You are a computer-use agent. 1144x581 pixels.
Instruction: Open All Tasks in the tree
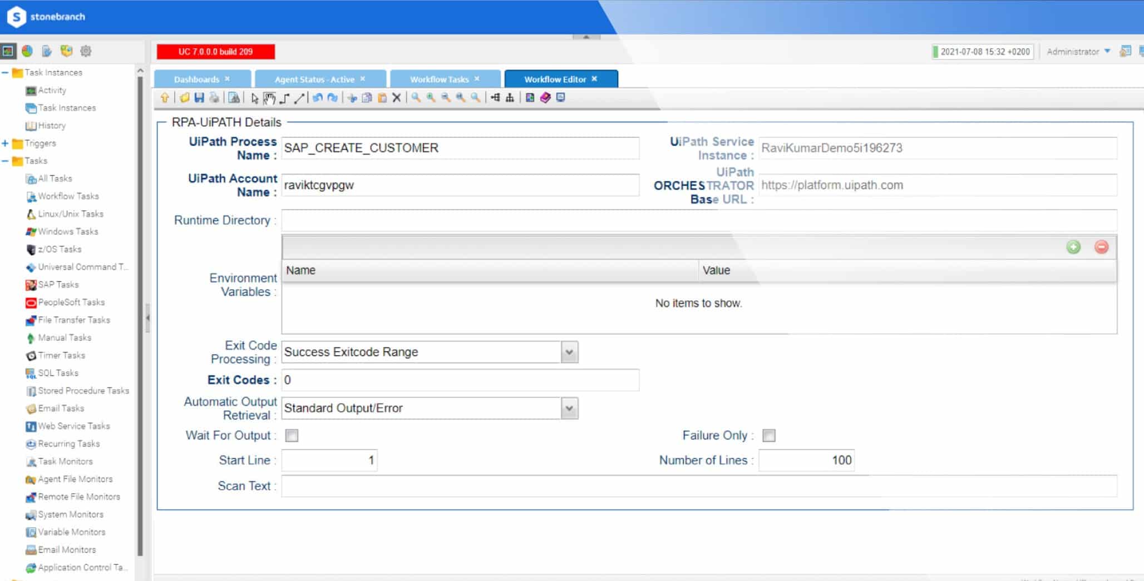tap(55, 178)
